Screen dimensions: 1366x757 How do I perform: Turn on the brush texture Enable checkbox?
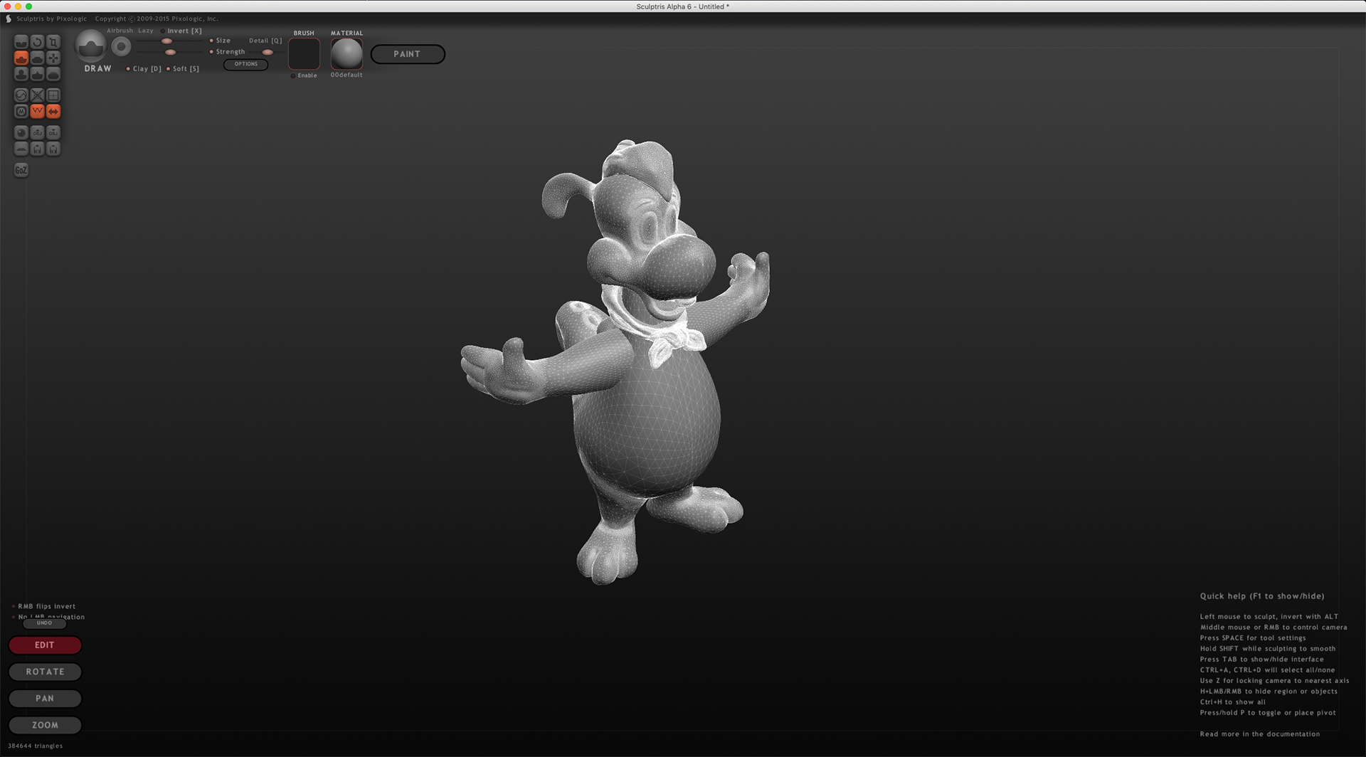tap(304, 75)
